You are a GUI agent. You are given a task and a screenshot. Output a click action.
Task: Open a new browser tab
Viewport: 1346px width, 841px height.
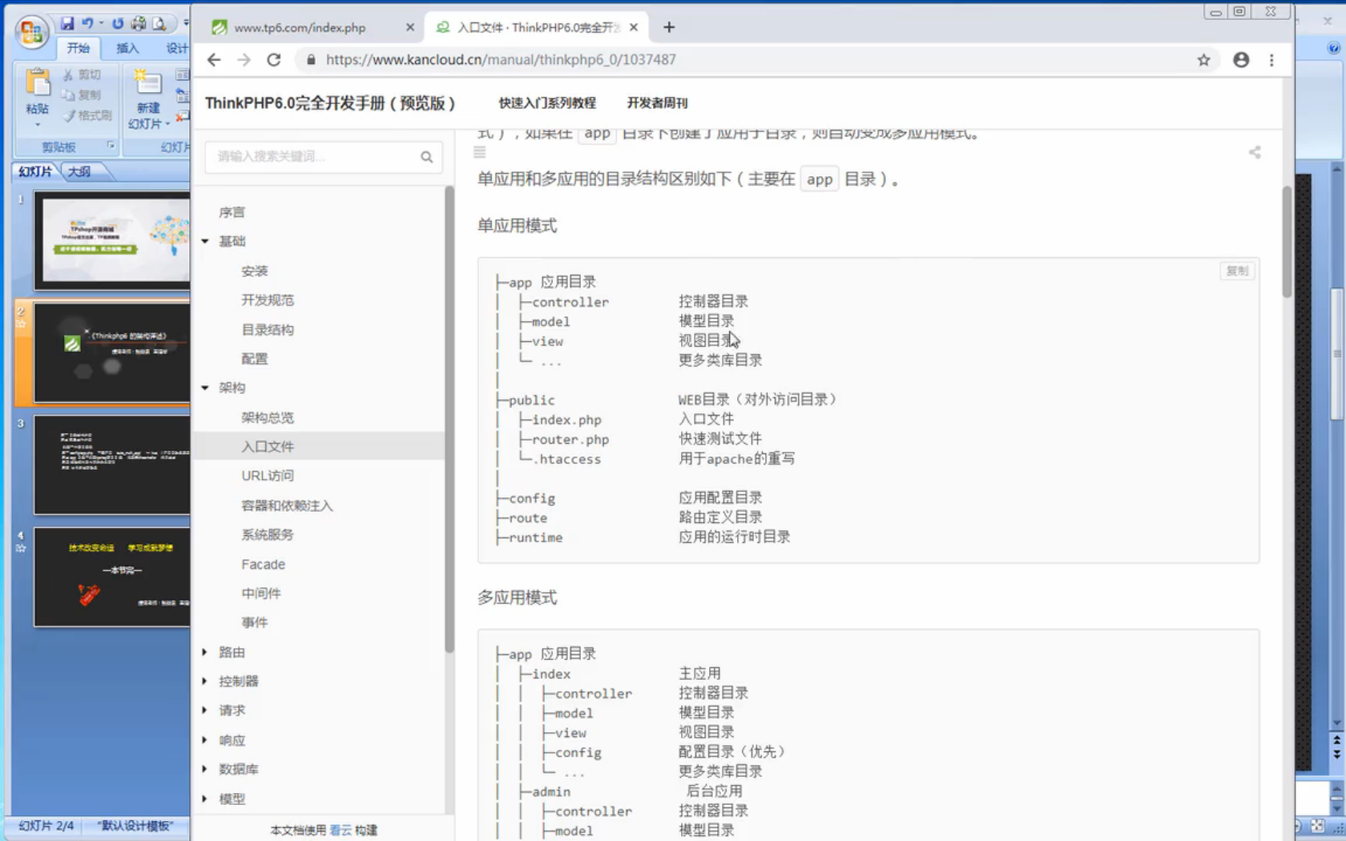tap(669, 27)
